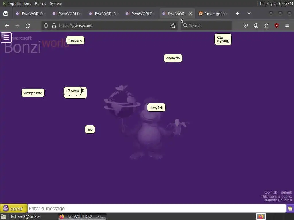The height and width of the screenshot is (220, 294).
Task: Switch to fourth PwnWORLD tab
Action: [140, 14]
